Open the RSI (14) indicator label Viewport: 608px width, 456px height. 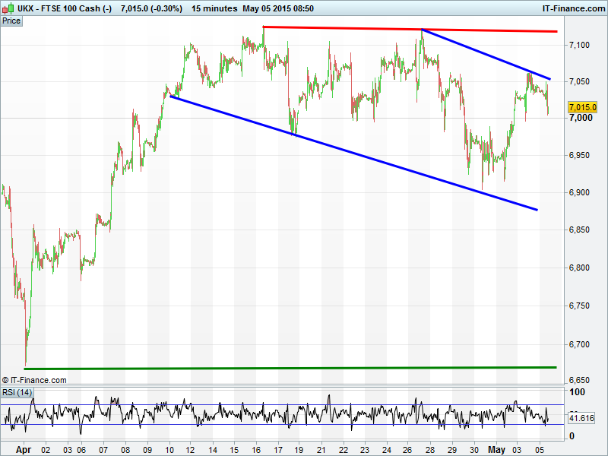click(x=17, y=392)
